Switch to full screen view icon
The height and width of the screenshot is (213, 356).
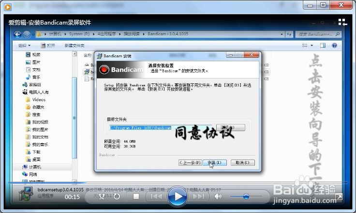click(339, 197)
